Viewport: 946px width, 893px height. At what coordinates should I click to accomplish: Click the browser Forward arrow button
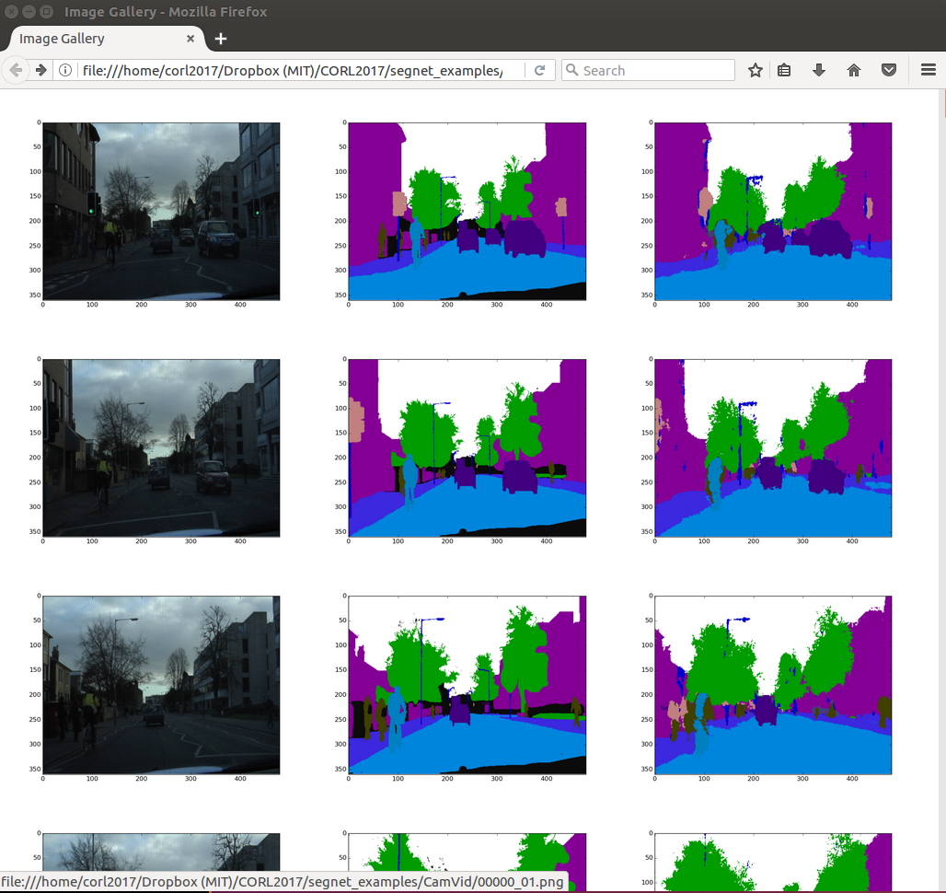(41, 71)
